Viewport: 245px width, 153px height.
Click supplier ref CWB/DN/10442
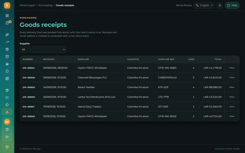pos(167,78)
